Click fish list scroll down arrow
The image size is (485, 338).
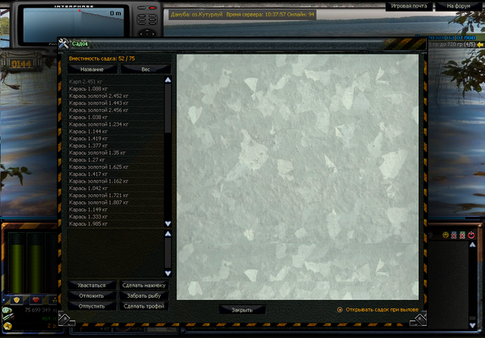[x=168, y=224]
